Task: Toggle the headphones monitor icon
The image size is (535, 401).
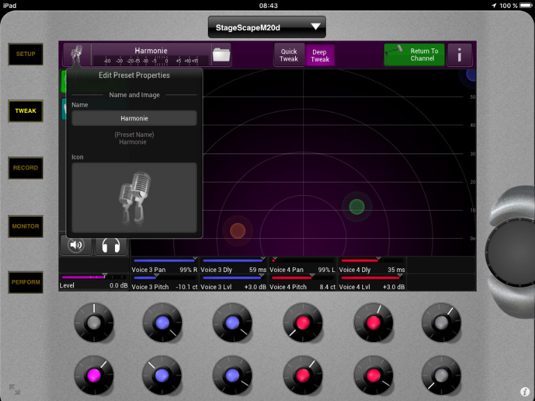Action: pos(111,245)
